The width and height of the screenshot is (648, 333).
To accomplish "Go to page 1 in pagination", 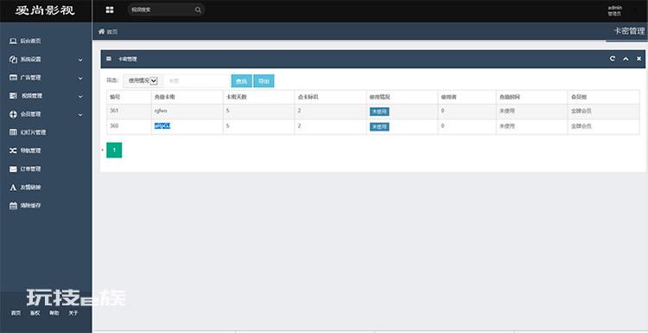I will pyautogui.click(x=114, y=150).
